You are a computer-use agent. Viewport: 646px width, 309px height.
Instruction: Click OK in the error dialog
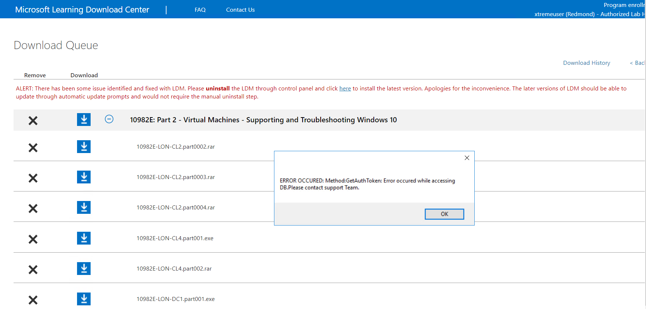[x=444, y=214]
